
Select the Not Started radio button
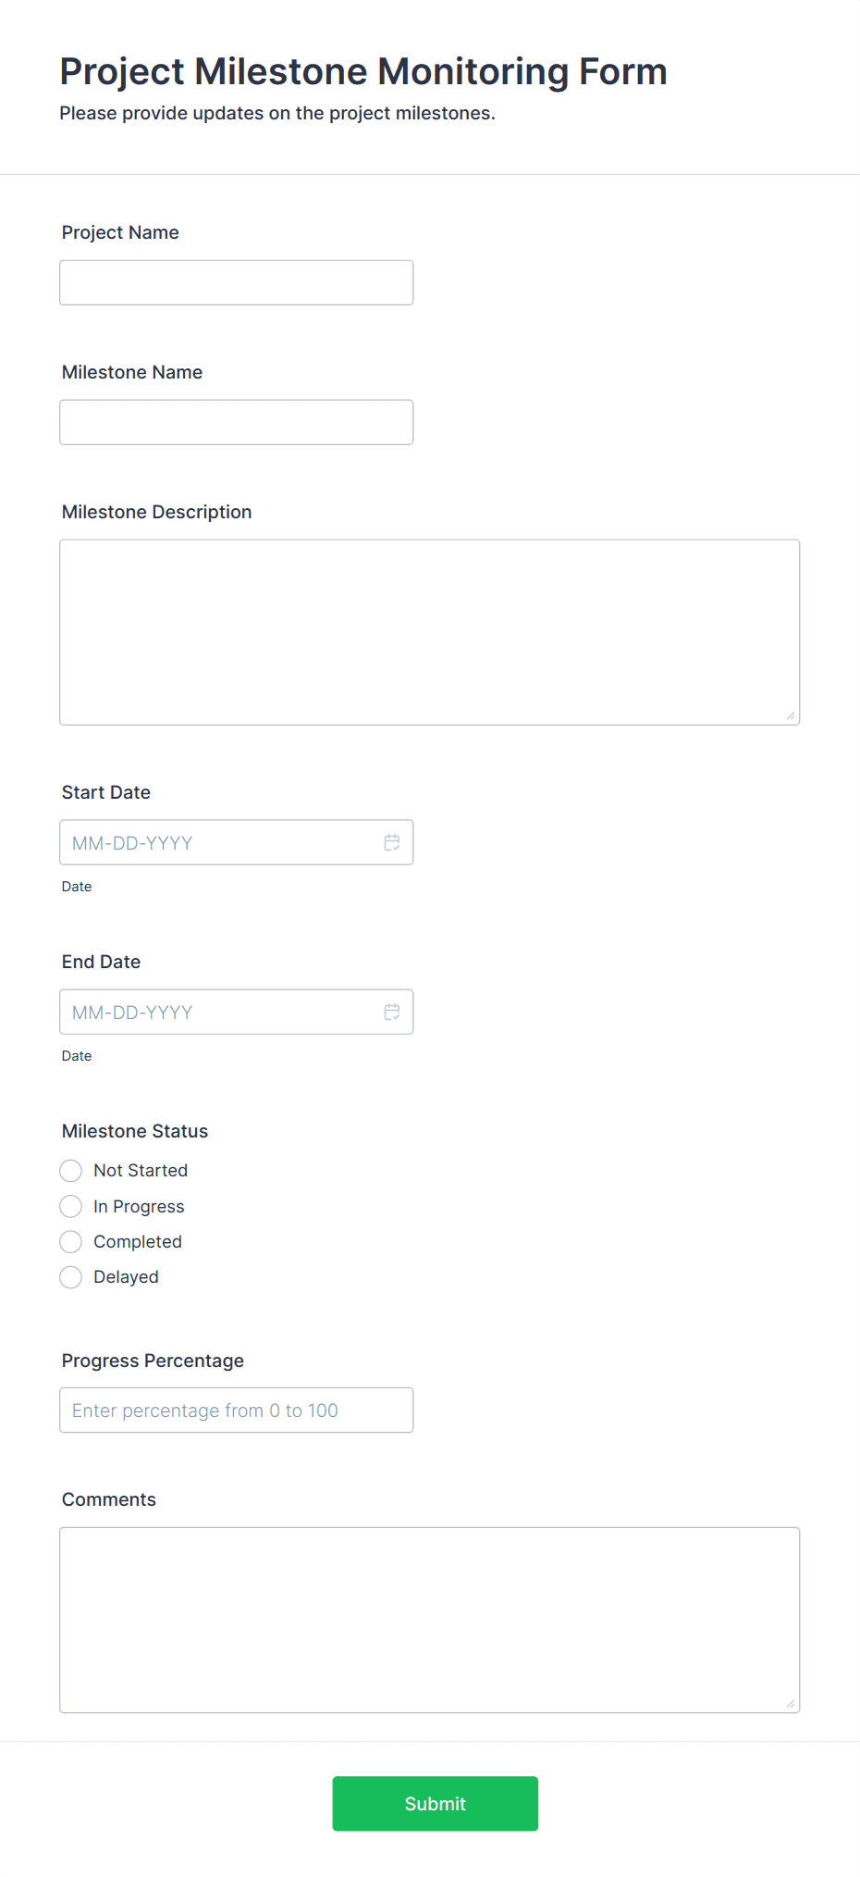point(71,1171)
